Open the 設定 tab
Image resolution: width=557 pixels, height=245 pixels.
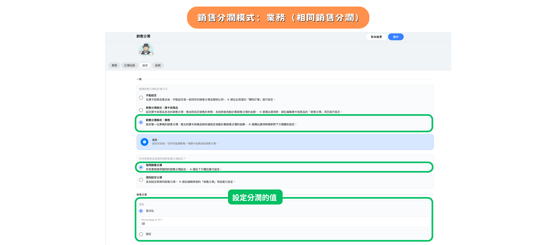[145, 66]
